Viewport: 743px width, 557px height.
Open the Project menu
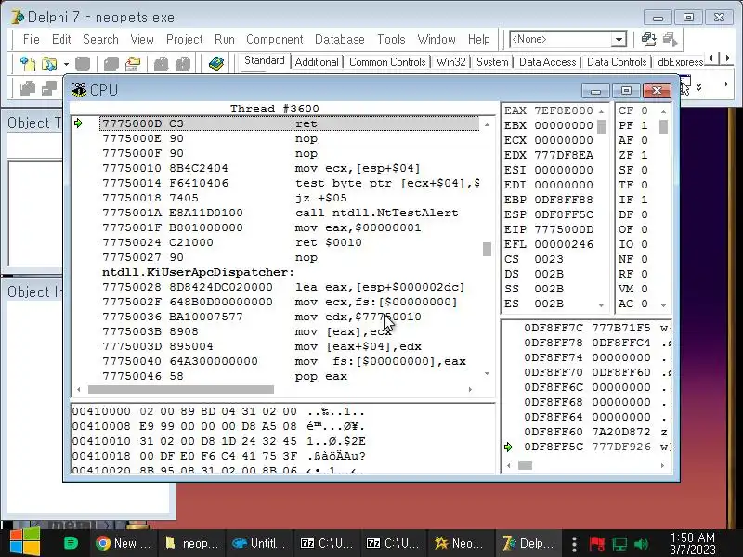click(184, 39)
